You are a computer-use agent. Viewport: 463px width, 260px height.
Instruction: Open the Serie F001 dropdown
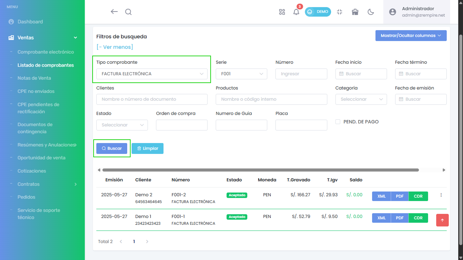pyautogui.click(x=242, y=74)
